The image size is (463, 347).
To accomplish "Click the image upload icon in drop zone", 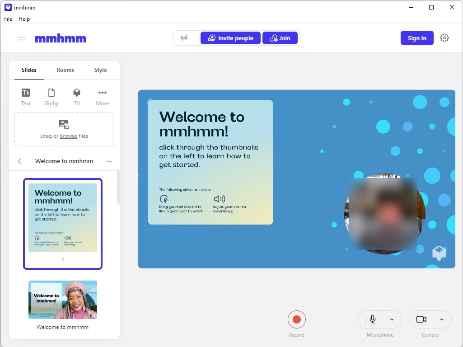I will tap(64, 124).
